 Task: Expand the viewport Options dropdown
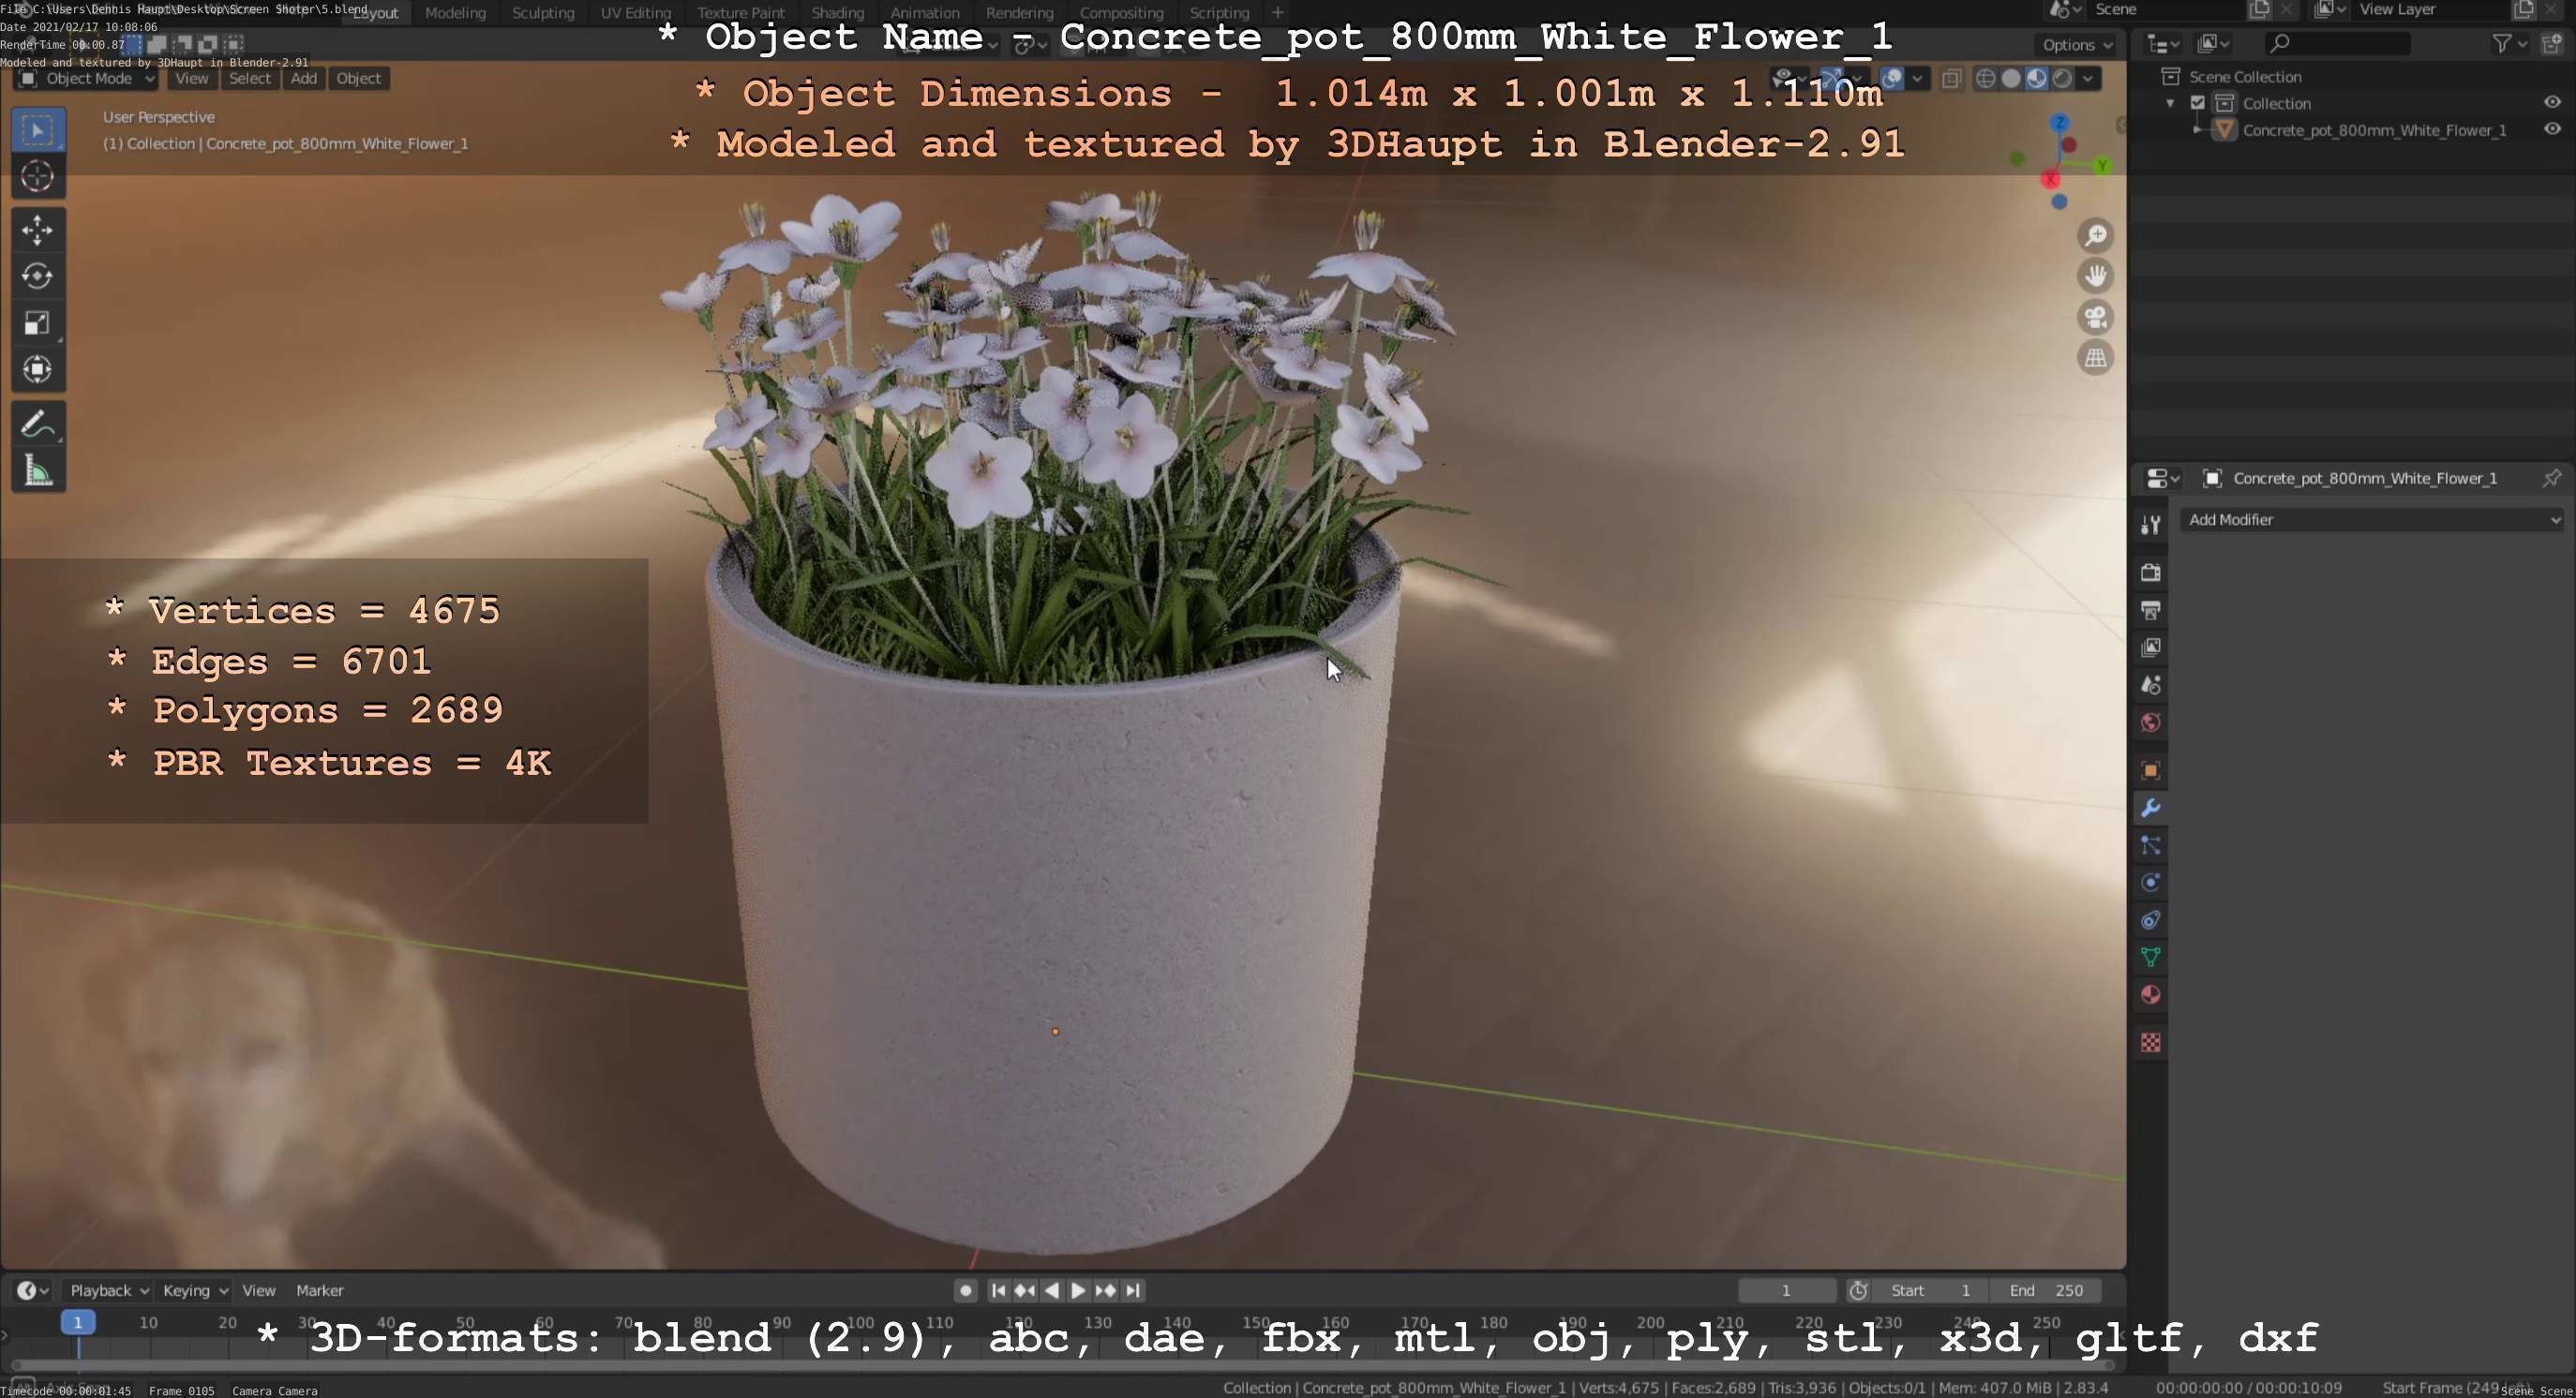[2077, 45]
